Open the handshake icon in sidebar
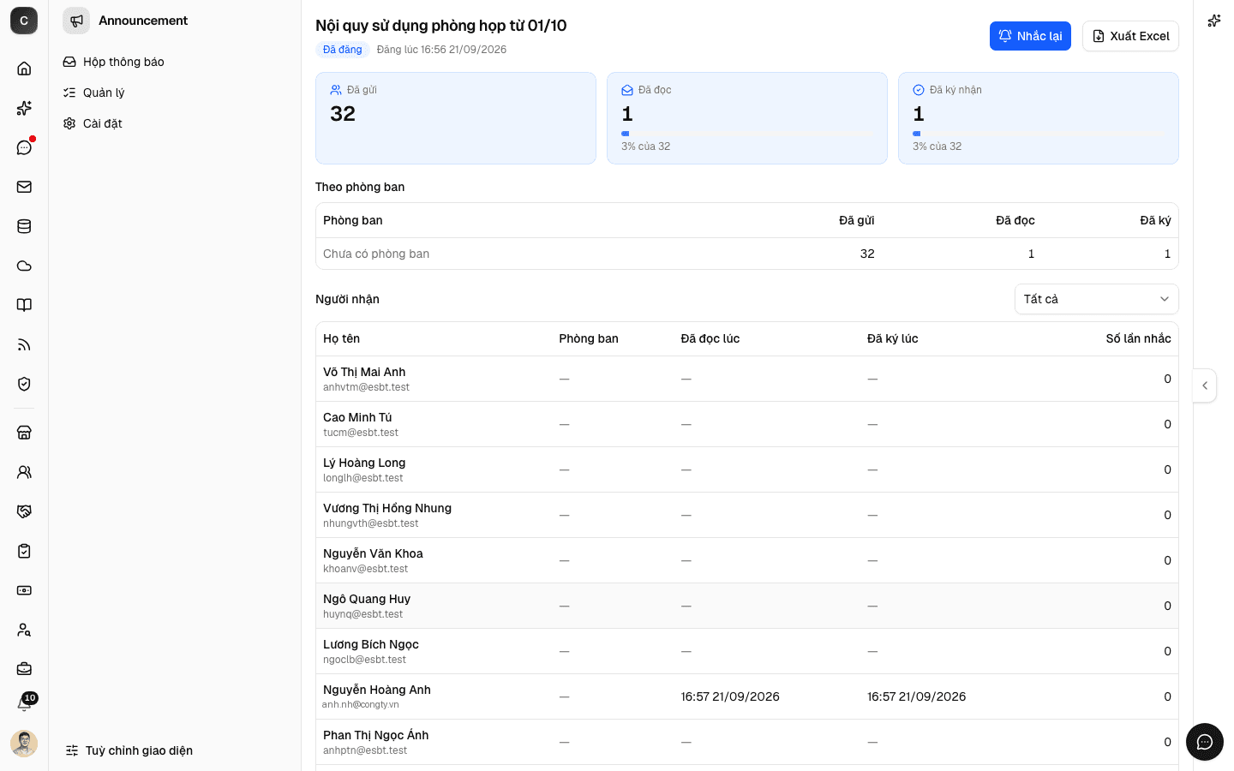Viewport: 1234px width, 771px height. pyautogui.click(x=24, y=511)
